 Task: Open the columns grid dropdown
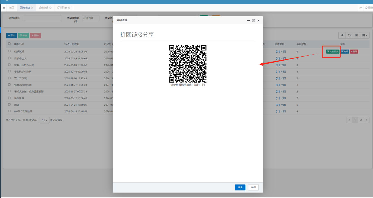point(365,35)
